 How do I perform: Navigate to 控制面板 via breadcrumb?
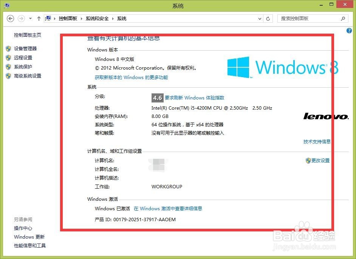tap(68, 18)
